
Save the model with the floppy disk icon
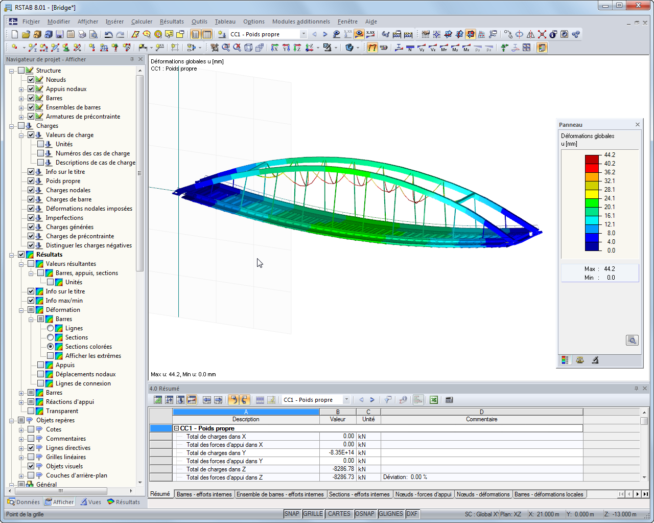[x=59, y=34]
